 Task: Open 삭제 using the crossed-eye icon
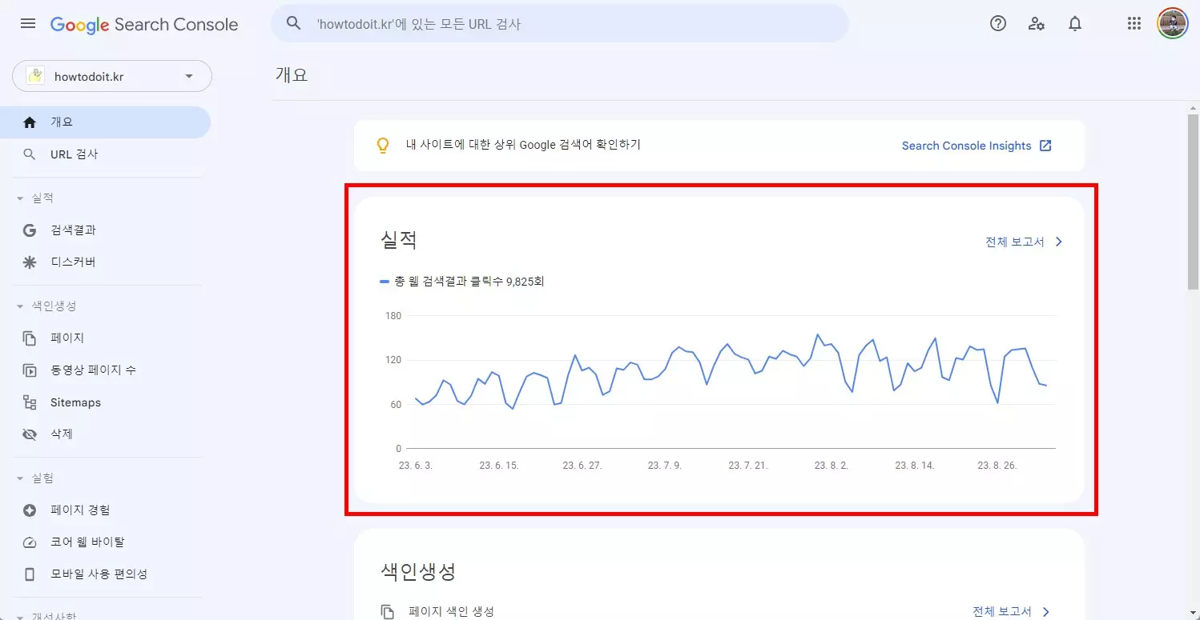(x=30, y=434)
